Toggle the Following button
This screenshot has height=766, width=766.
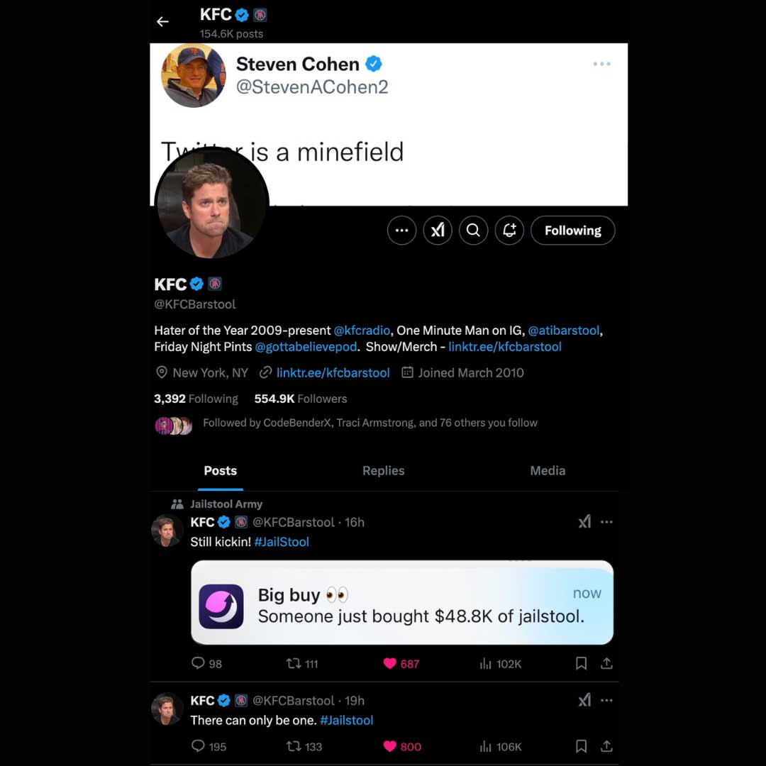[572, 231]
